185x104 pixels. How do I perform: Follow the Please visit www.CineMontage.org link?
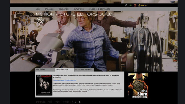(x=65, y=80)
